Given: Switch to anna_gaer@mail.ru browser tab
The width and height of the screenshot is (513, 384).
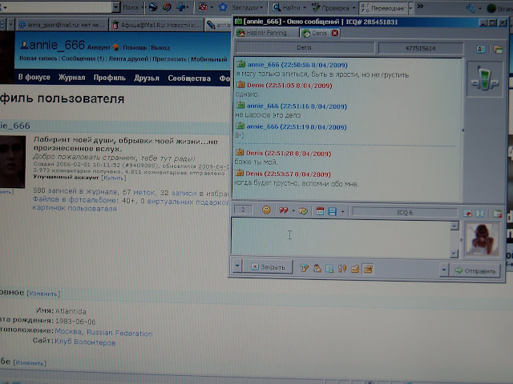Looking at the screenshot, I should (62, 25).
